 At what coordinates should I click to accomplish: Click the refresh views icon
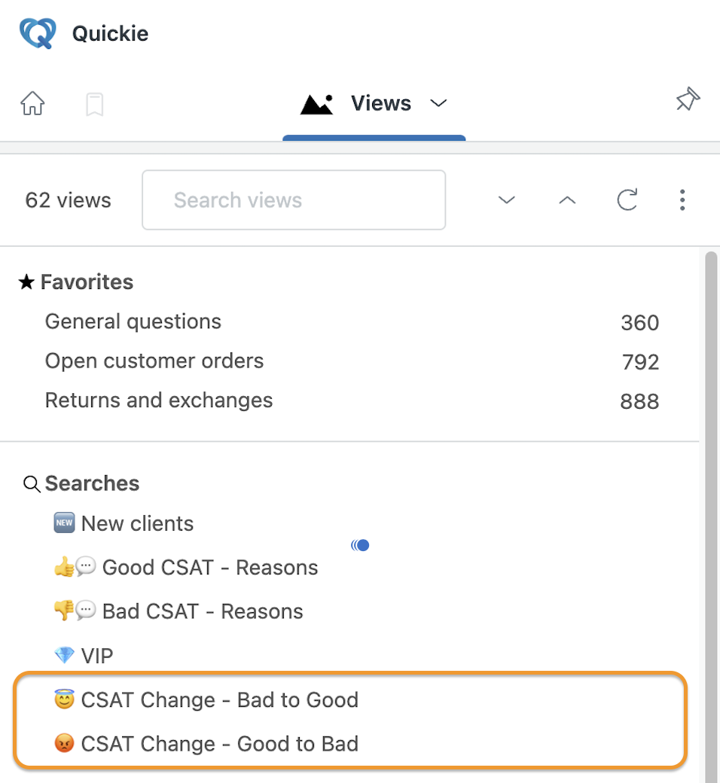coord(627,200)
